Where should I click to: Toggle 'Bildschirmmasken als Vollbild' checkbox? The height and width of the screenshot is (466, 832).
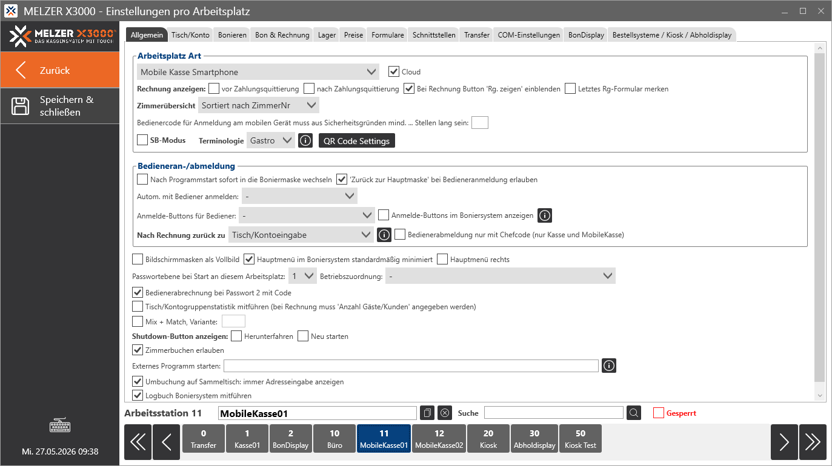coord(138,259)
